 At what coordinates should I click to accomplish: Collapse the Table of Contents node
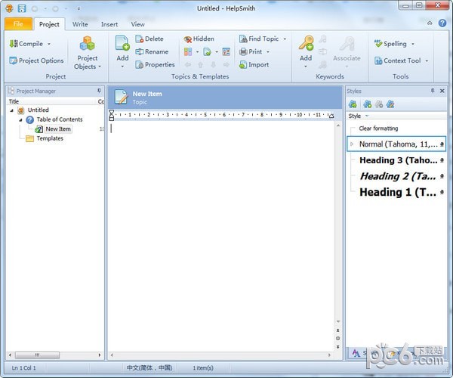coord(20,119)
